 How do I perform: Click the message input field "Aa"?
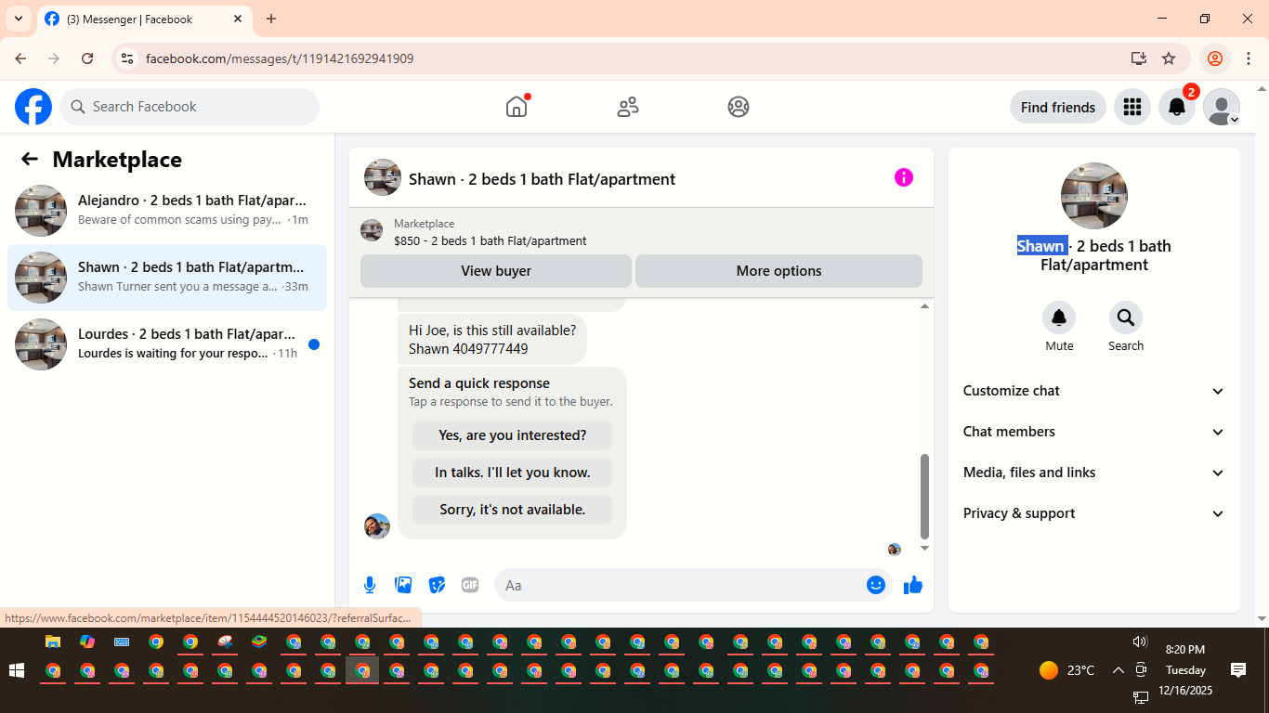[x=680, y=585]
